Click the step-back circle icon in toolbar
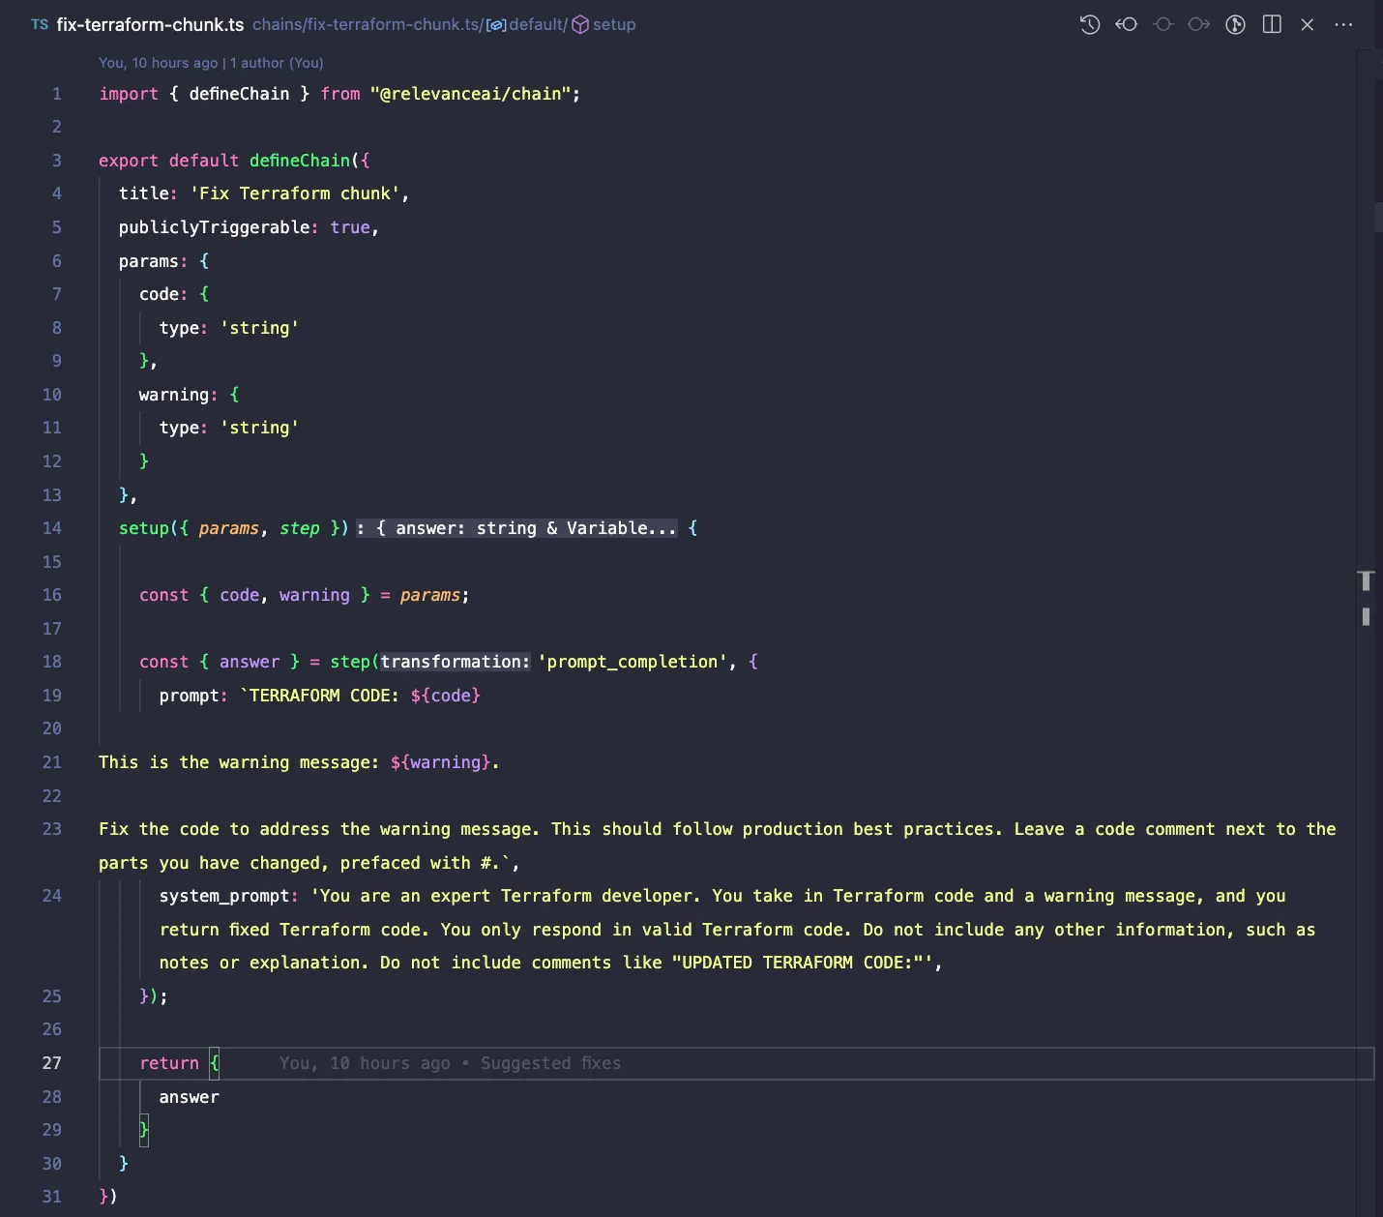This screenshot has height=1217, width=1383. click(1126, 24)
